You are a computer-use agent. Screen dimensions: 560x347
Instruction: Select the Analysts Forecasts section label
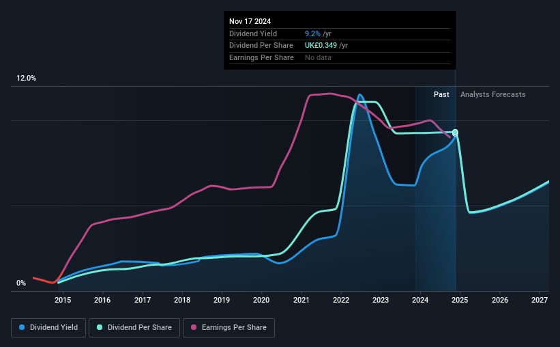click(x=493, y=94)
